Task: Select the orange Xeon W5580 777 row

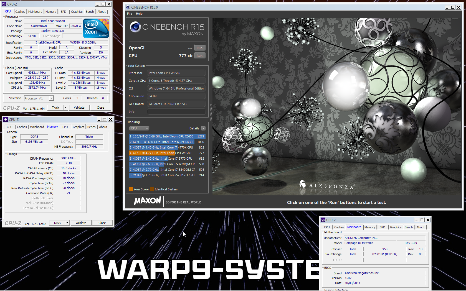Action: click(167, 153)
